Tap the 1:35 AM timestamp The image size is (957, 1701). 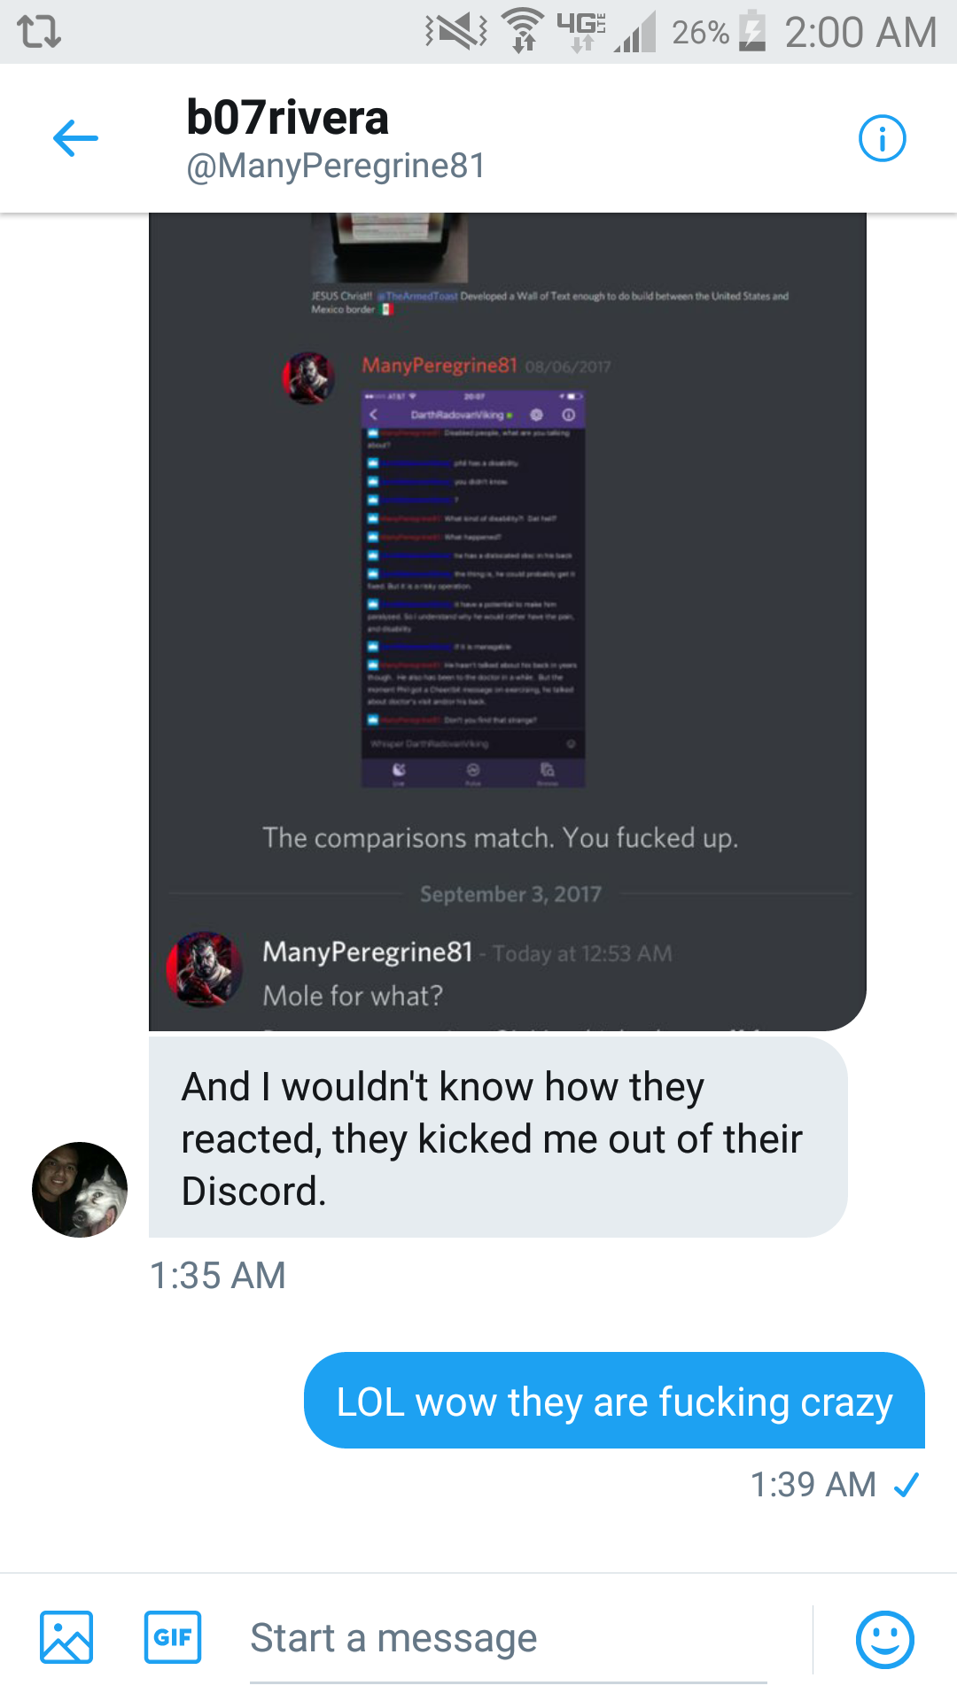point(218,1276)
